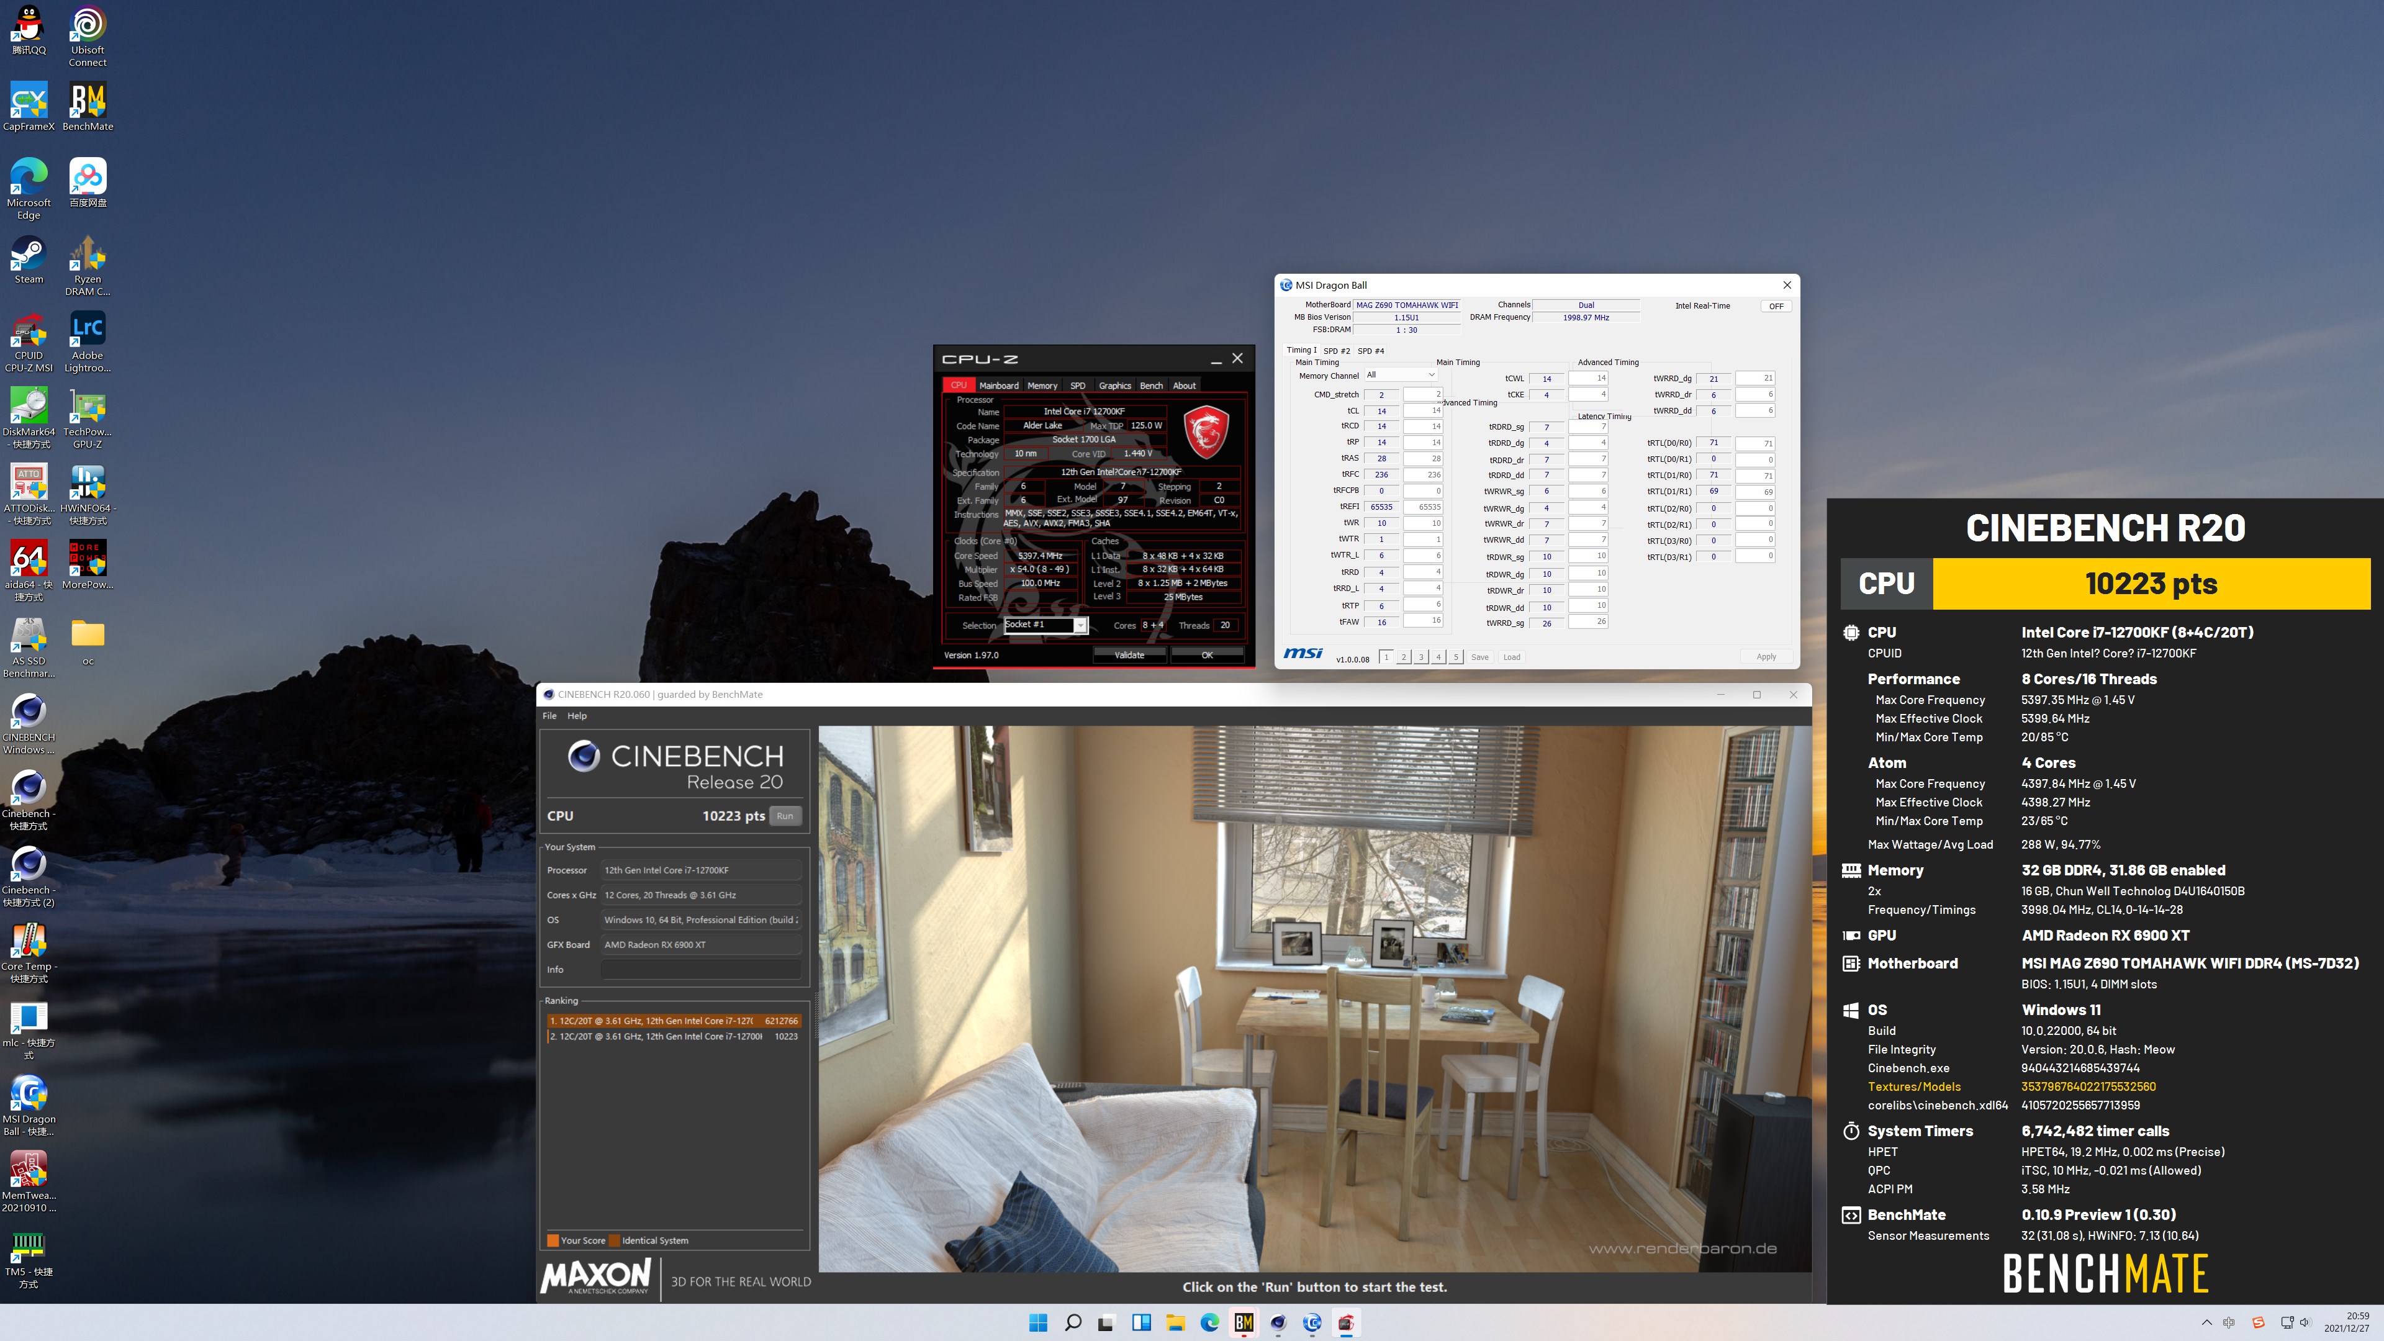The image size is (2384, 1341).
Task: Open the Socket #1 selection dropdown in CPU-Z
Action: 1045,625
